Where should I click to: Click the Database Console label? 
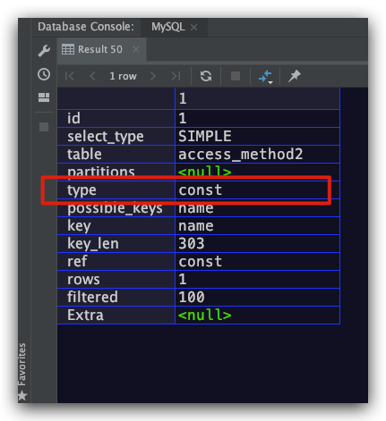86,27
